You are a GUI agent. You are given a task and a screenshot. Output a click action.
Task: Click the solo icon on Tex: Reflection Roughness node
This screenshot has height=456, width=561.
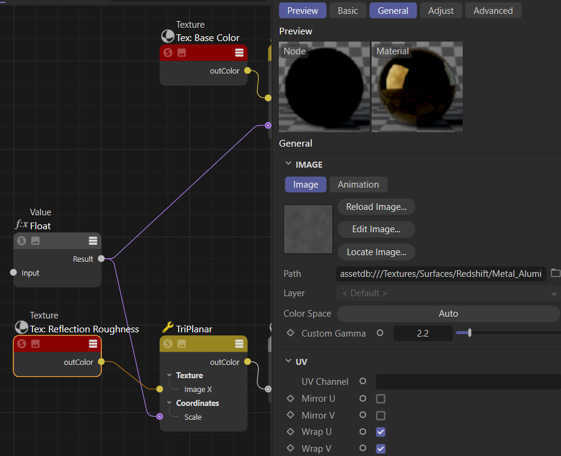(x=22, y=344)
